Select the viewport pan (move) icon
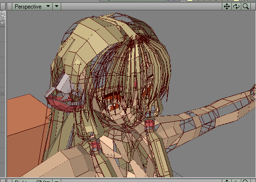 coord(227,7)
